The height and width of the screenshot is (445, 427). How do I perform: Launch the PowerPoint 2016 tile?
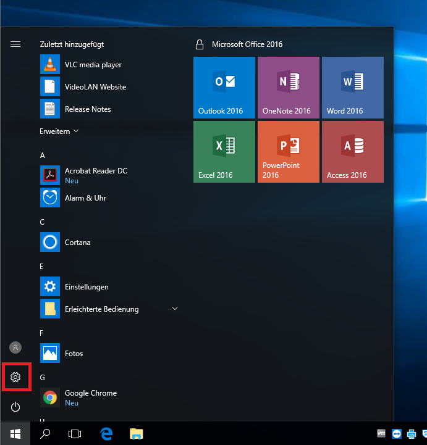pyautogui.click(x=289, y=152)
